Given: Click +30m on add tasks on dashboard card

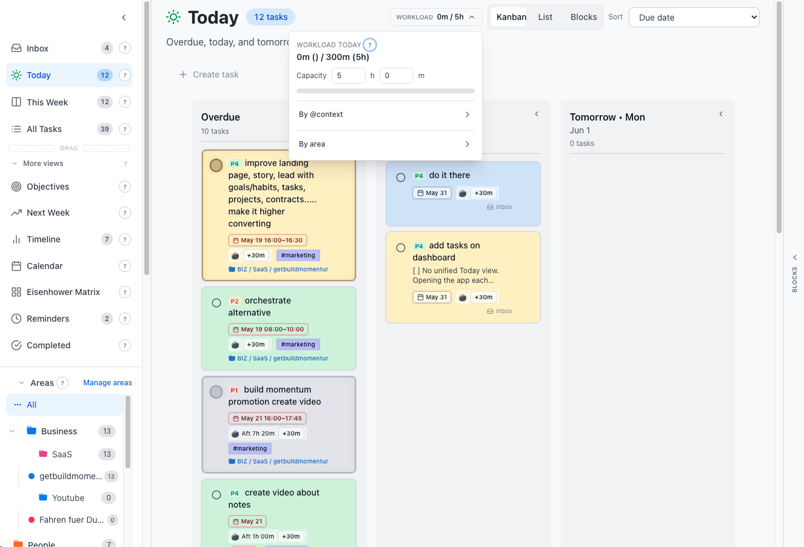Looking at the screenshot, I should 483,297.
